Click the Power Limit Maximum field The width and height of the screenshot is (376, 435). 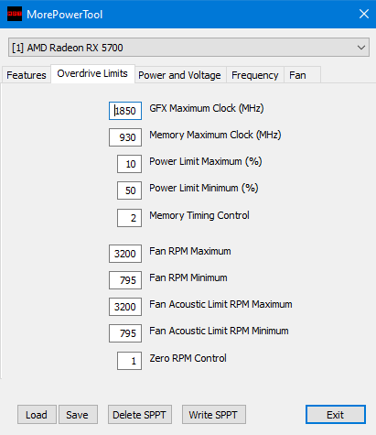pyautogui.click(x=129, y=164)
